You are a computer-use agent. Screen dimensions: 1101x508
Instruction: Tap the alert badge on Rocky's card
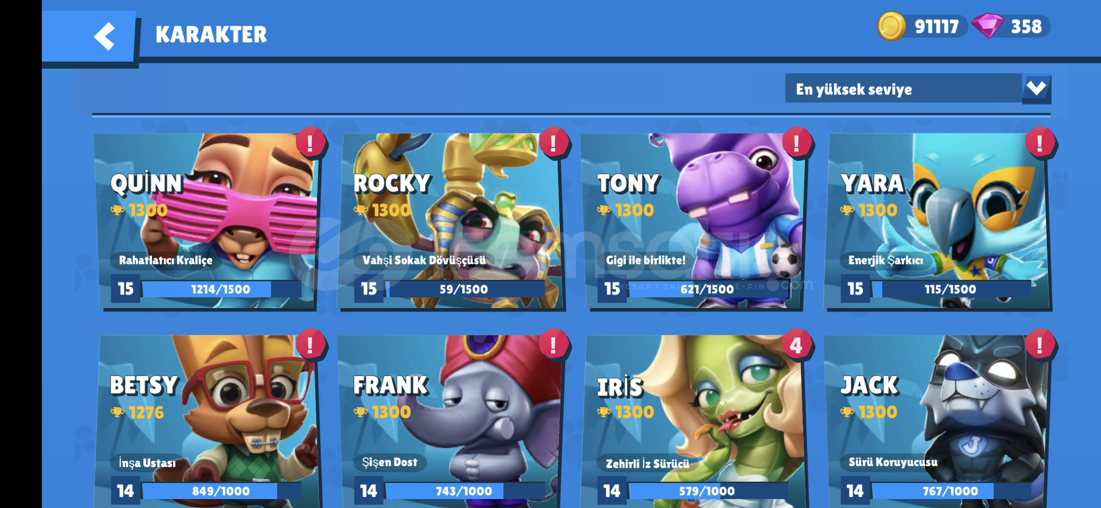tap(553, 142)
